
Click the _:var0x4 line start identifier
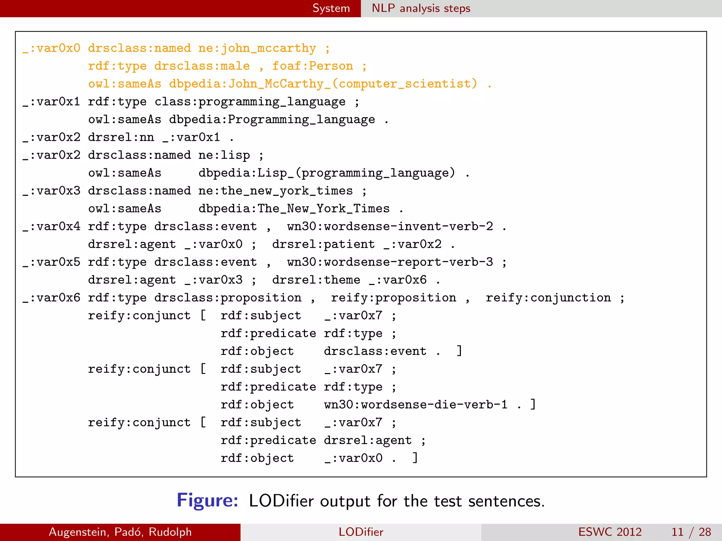(x=51, y=227)
